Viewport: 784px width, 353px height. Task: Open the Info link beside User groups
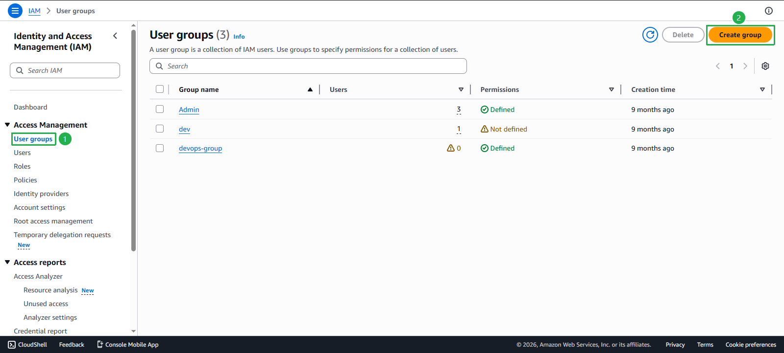pos(239,37)
